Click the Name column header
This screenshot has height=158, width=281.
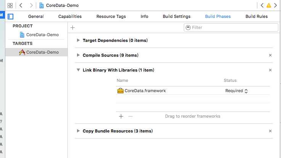click(122, 80)
